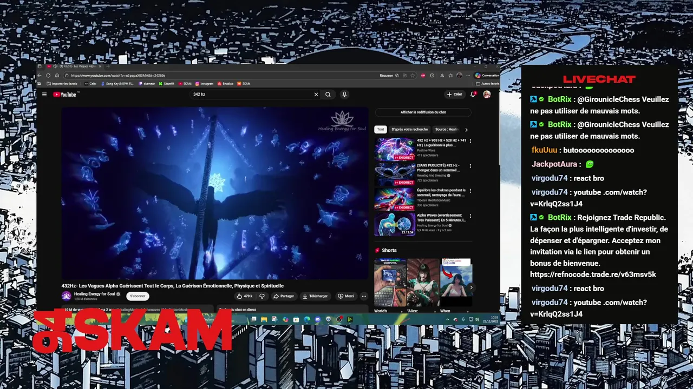Open the '432 Hz + 963 Hz + 528 Hz' live thumbnail

(394, 149)
